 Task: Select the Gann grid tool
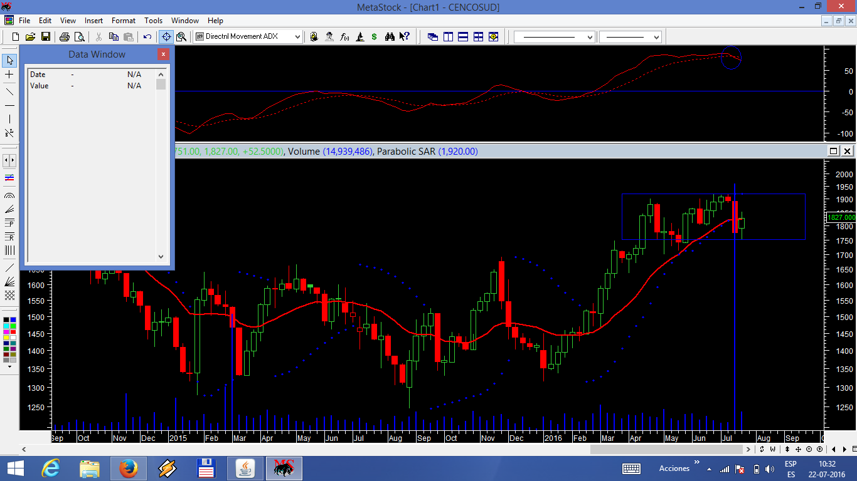(9, 295)
